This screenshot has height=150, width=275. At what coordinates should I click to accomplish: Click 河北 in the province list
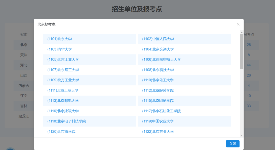tap(24, 65)
